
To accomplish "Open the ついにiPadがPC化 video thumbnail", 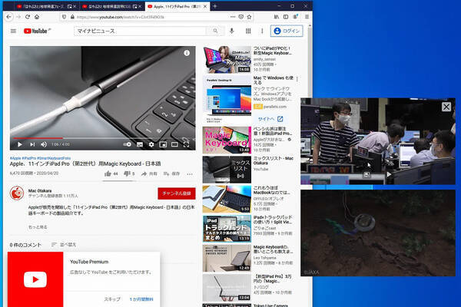I will tap(227, 59).
